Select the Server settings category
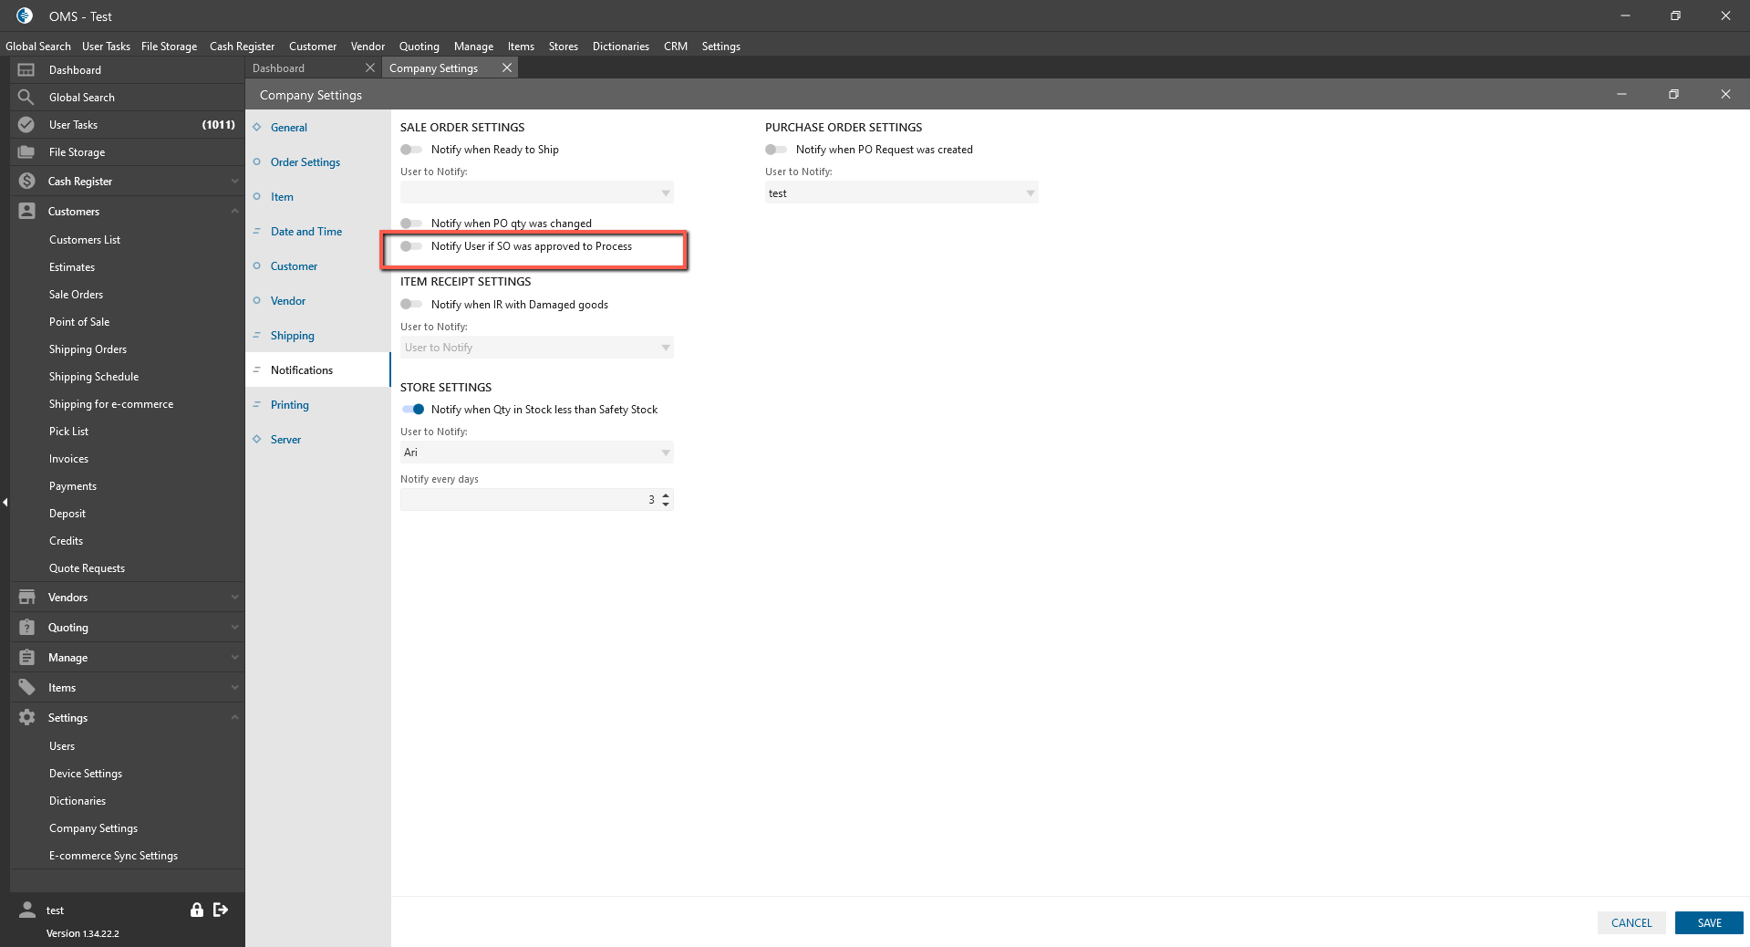1750x947 pixels. [x=285, y=440]
